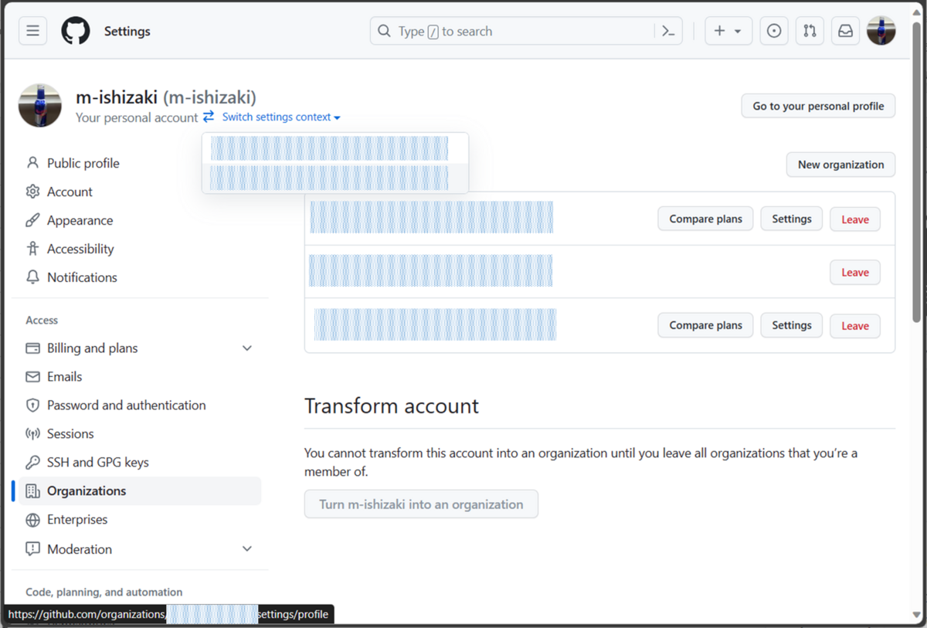This screenshot has height=628, width=927.
Task: Click the SSH and GPG keys icon
Action: [x=31, y=462]
